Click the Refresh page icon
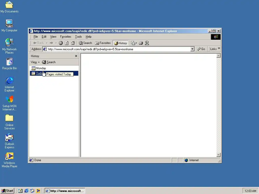 tap(67, 43)
